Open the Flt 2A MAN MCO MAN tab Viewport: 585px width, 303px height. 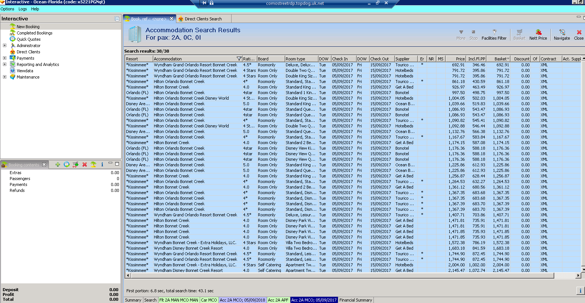point(179,300)
